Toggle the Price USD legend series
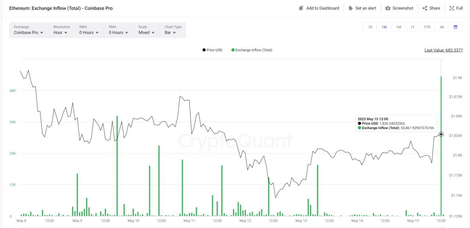Viewport: 470px width, 228px height. click(212, 50)
